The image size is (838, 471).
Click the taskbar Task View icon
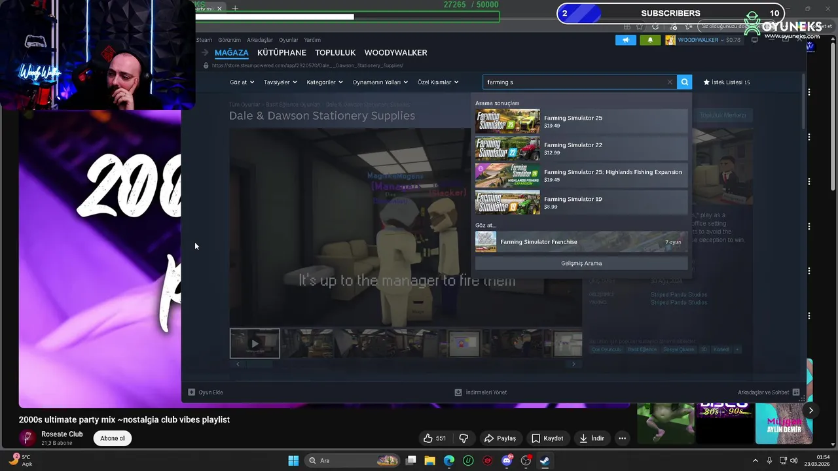click(x=411, y=461)
